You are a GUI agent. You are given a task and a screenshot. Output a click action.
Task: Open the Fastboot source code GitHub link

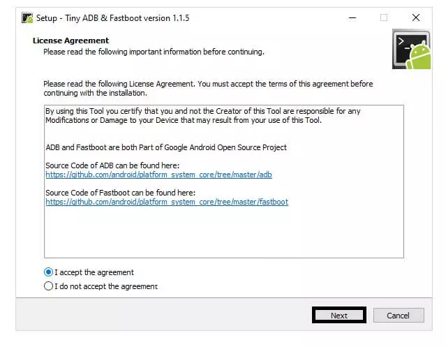tap(167, 202)
